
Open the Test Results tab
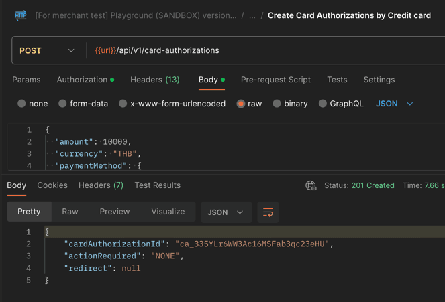coord(157,185)
